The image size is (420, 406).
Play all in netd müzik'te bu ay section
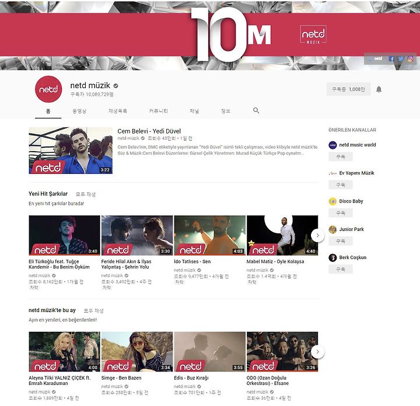coord(93,311)
